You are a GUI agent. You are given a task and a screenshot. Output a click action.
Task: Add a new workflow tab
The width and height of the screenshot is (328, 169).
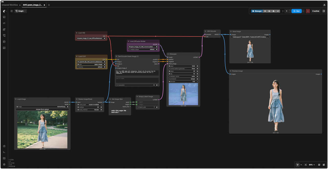coord(49,5)
